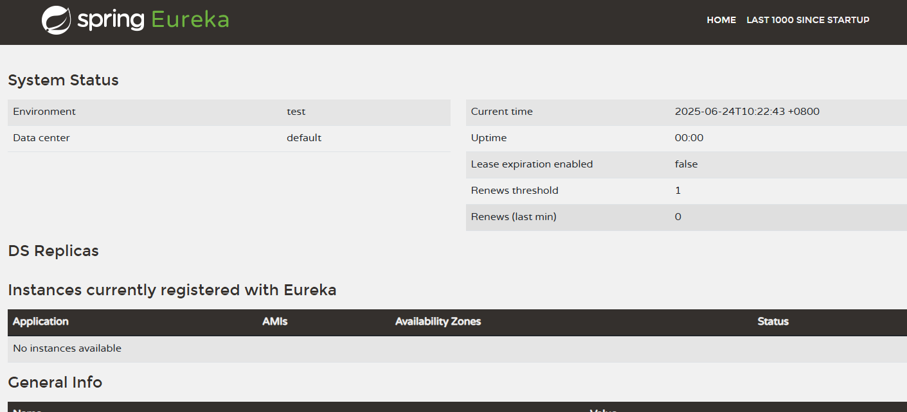Click the Renews (last min) label
This screenshot has width=907, height=412.
click(514, 217)
